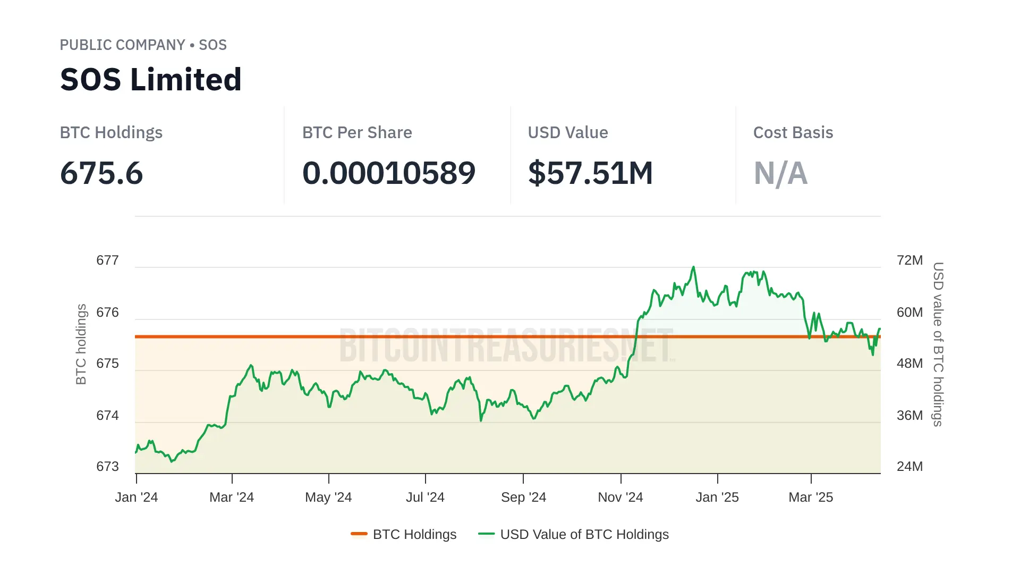Screen dimensions: 1020x574
Task: Click the green USD Value legend swatch
Action: coord(486,534)
